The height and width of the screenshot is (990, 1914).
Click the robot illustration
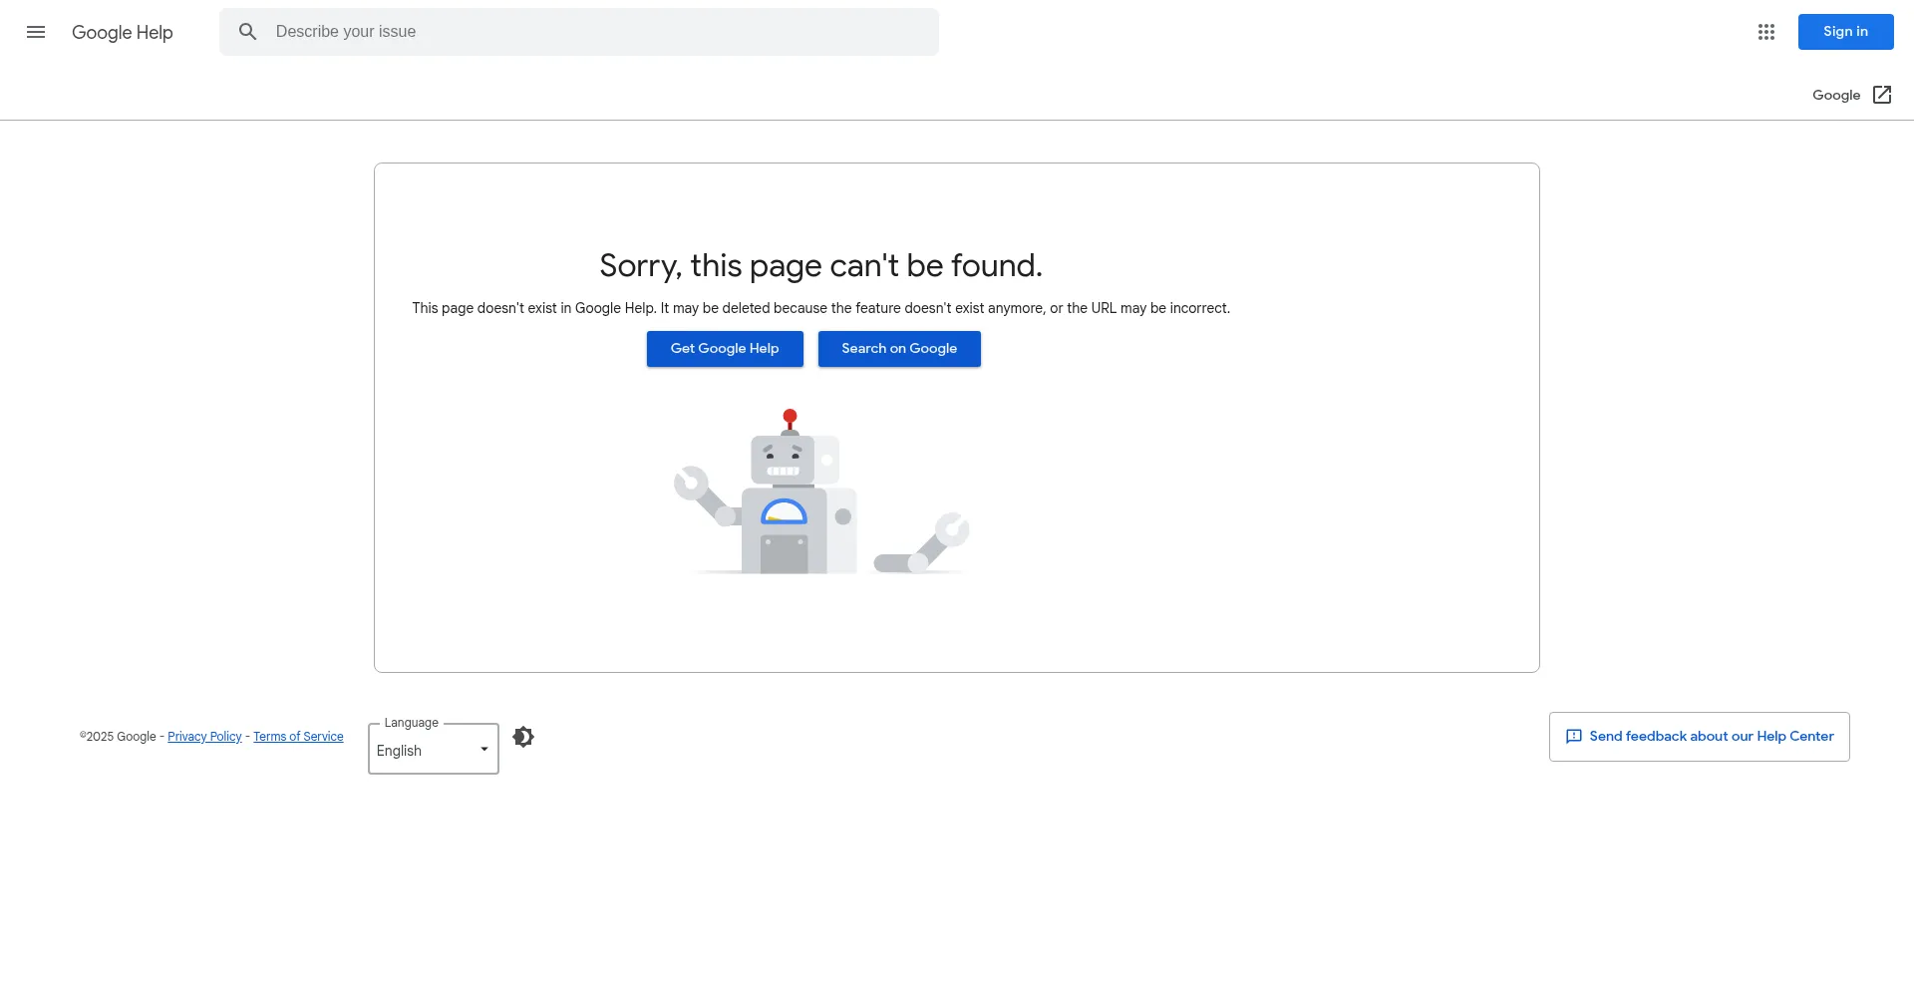pos(817,494)
